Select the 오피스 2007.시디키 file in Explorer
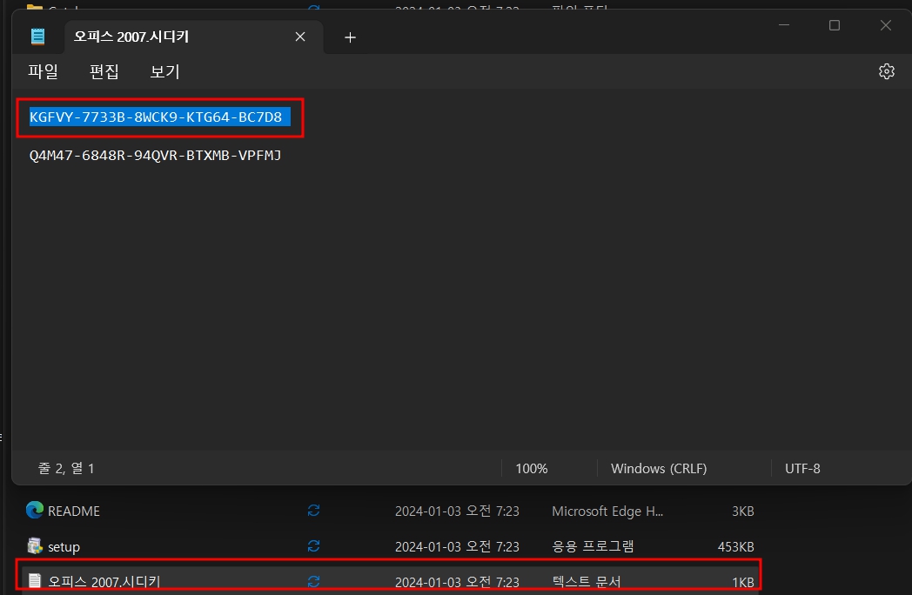 pos(104,582)
